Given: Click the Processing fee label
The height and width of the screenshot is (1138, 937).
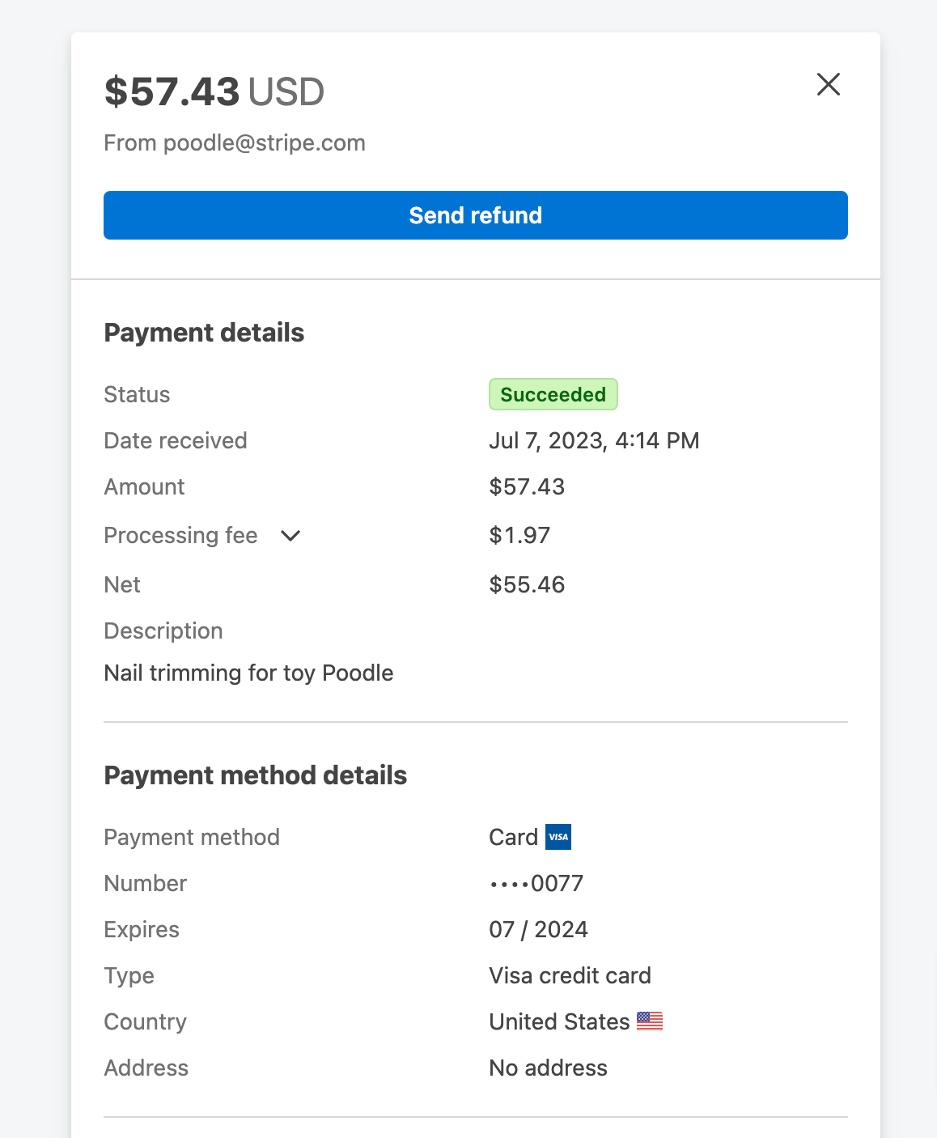Looking at the screenshot, I should point(181,536).
